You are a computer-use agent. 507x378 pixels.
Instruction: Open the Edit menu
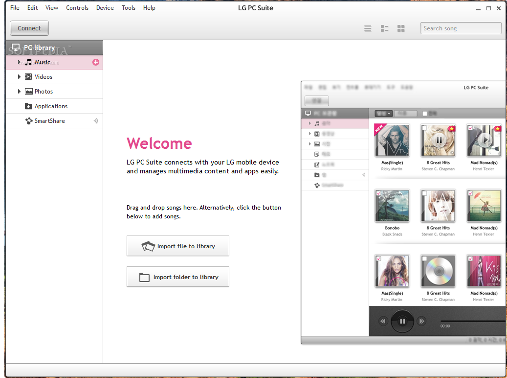(32, 8)
